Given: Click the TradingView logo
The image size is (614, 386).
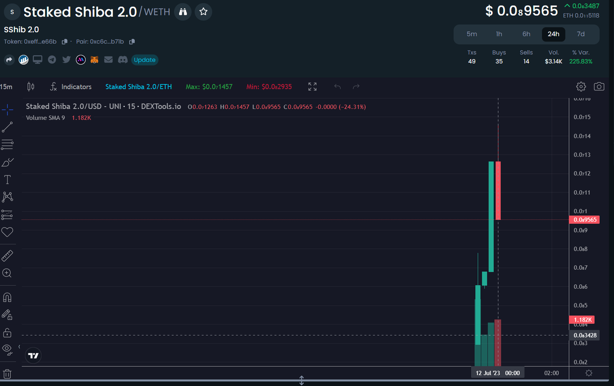Looking at the screenshot, I should point(33,355).
